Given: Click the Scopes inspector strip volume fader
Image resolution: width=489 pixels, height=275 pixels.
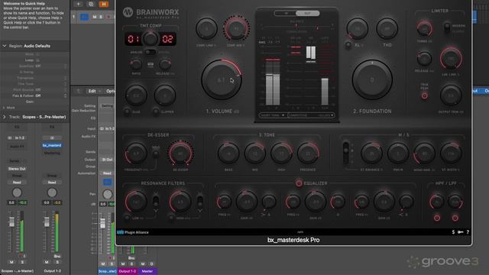Looking at the screenshot, I should pyautogui.click(x=11, y=222).
